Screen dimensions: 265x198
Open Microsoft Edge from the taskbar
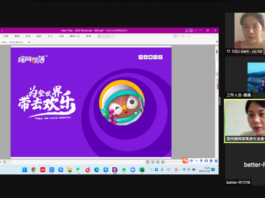point(96,169)
